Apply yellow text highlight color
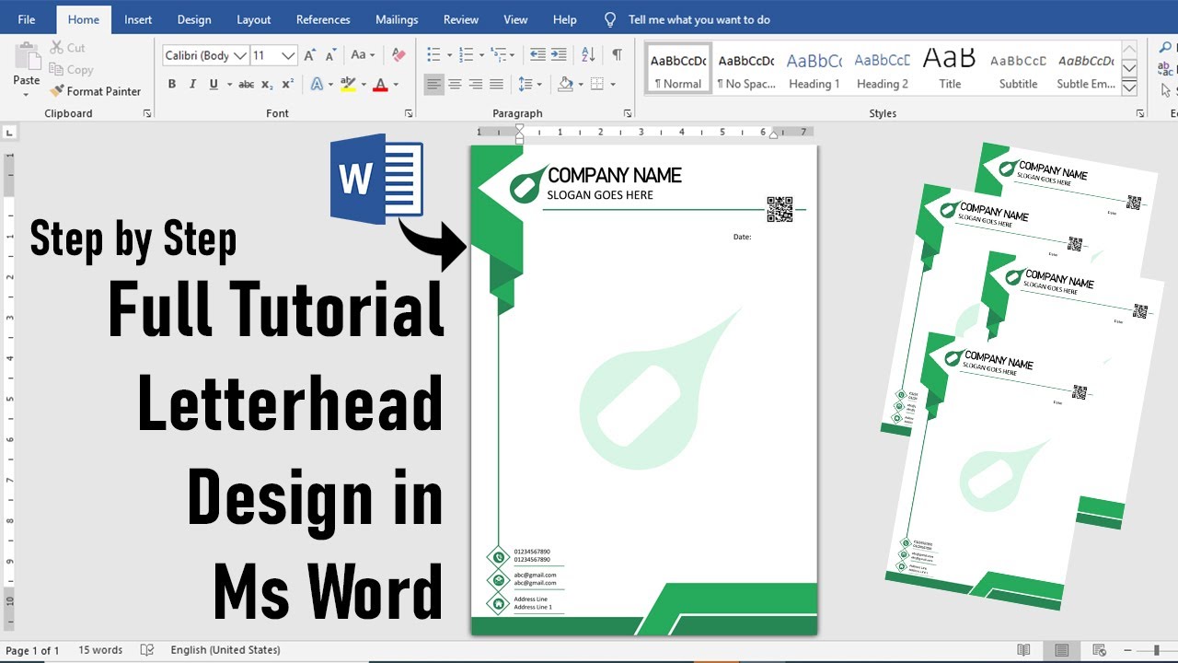The width and height of the screenshot is (1178, 663). (x=348, y=84)
